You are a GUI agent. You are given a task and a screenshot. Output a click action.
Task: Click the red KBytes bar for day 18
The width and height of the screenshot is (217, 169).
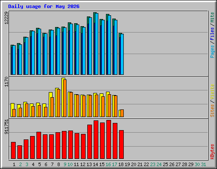point(121,144)
